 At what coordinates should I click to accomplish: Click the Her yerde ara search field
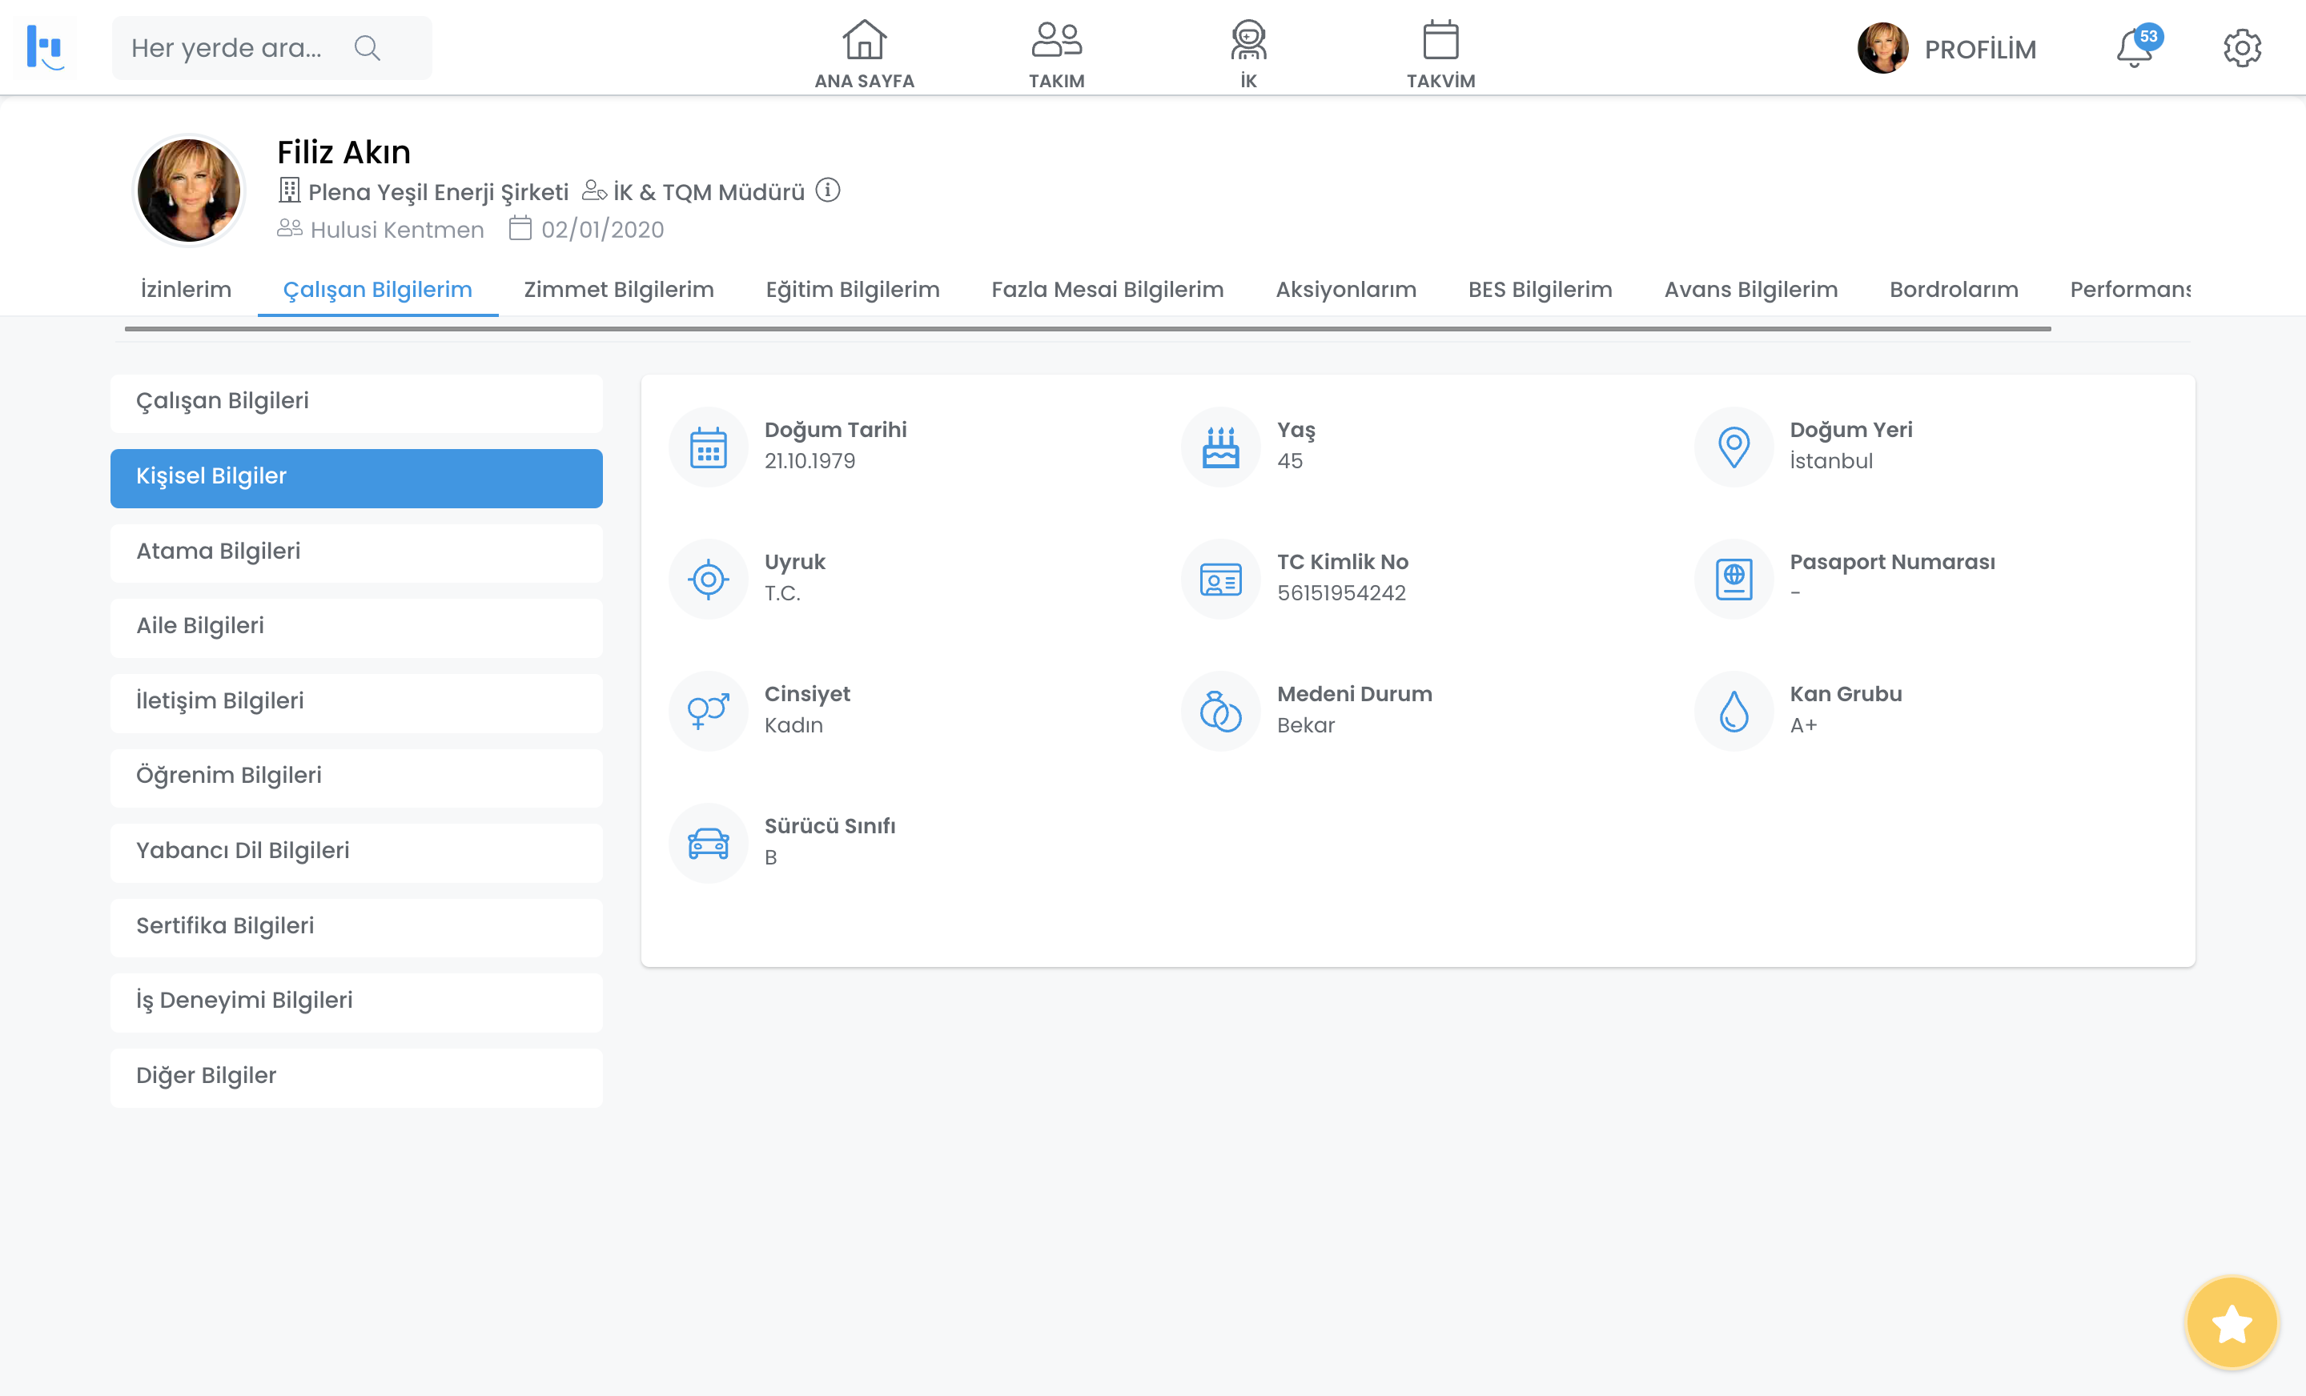227,49
